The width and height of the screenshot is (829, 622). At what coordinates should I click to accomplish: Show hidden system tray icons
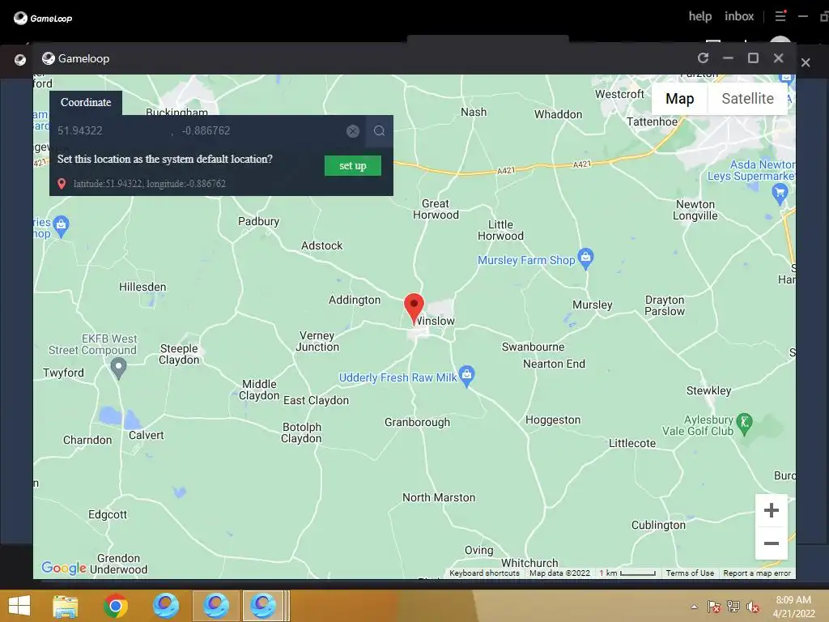tap(694, 607)
